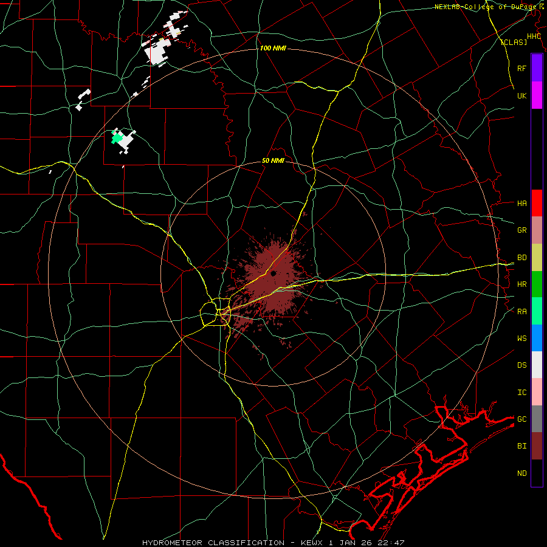
Task: Click the radar site center dot
Action: pyautogui.click(x=273, y=273)
